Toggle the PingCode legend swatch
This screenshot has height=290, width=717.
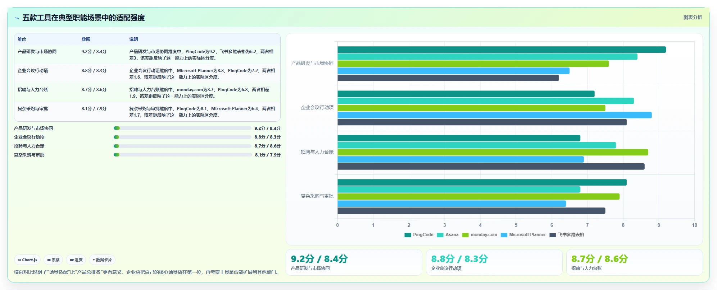tap(408, 235)
